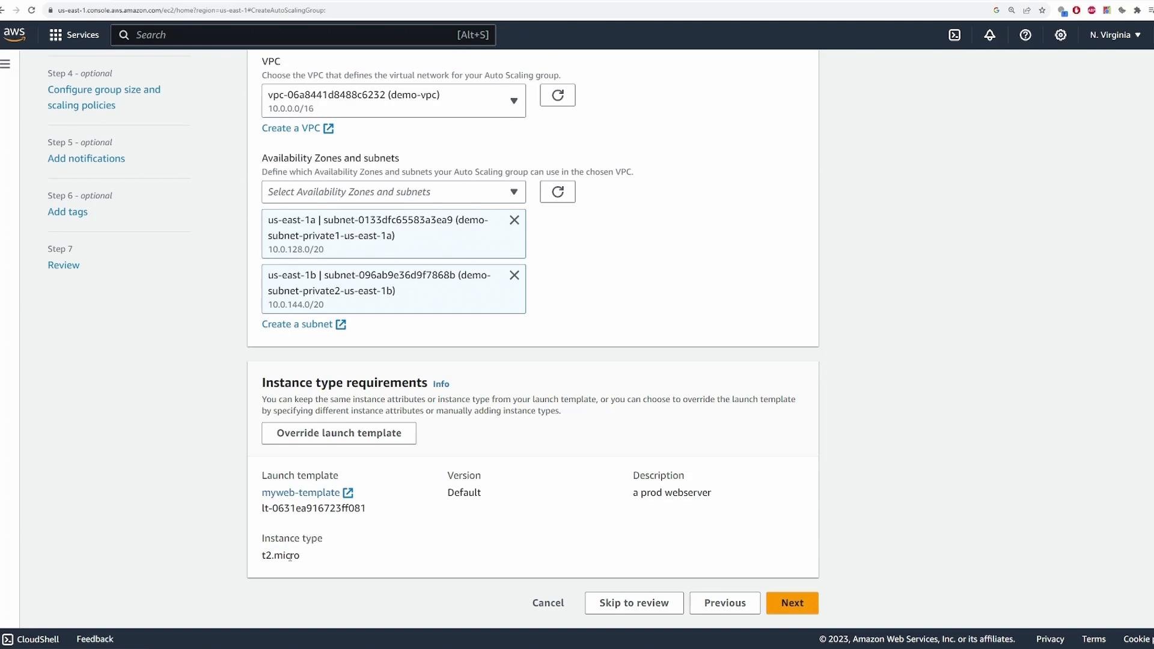Viewport: 1154px width, 649px height.
Task: Click the Cancel button
Action: point(548,603)
